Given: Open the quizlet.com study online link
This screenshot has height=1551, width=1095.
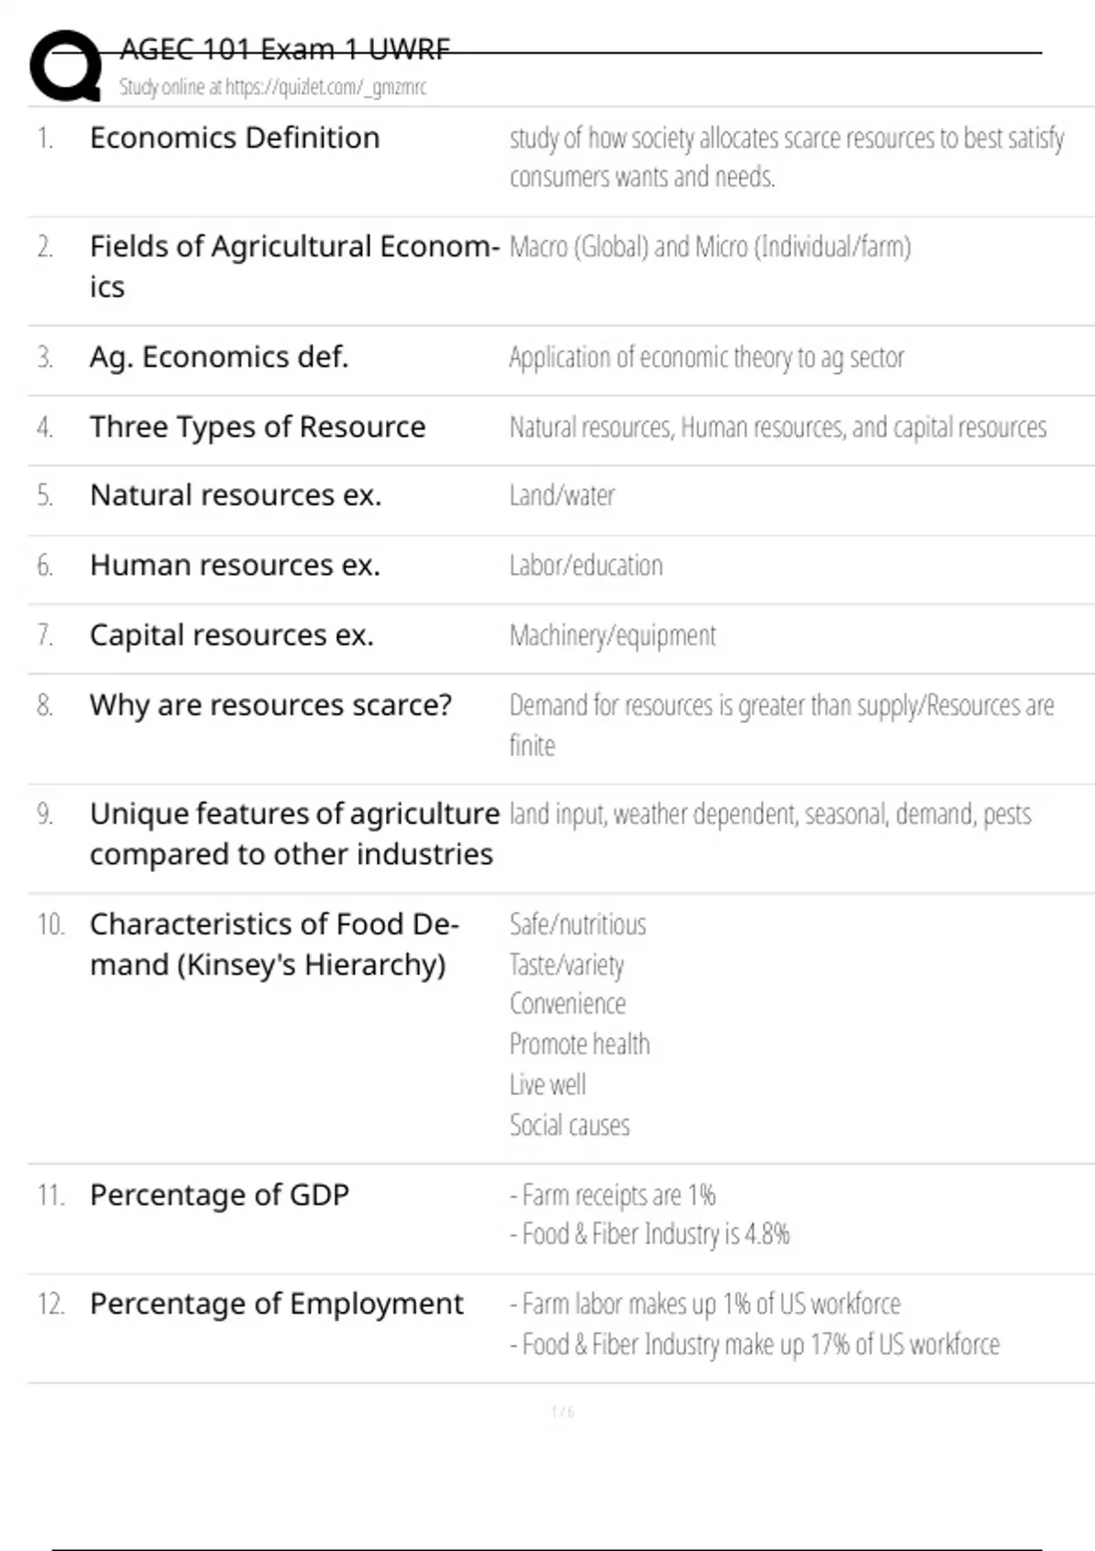Looking at the screenshot, I should pos(273,88).
